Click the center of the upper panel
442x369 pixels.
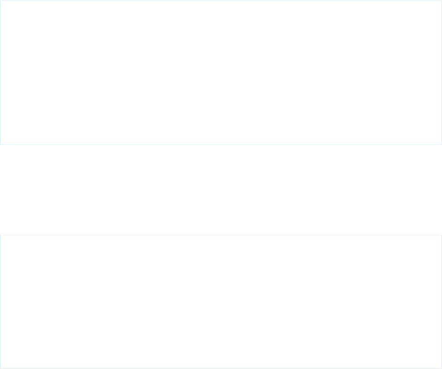tap(221, 73)
